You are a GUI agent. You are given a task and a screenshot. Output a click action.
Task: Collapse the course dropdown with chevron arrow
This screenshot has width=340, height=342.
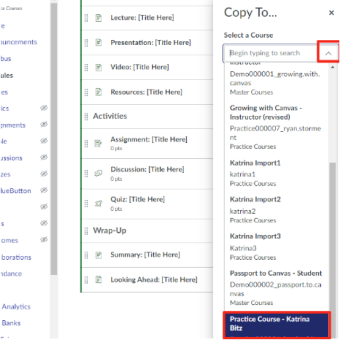(328, 53)
